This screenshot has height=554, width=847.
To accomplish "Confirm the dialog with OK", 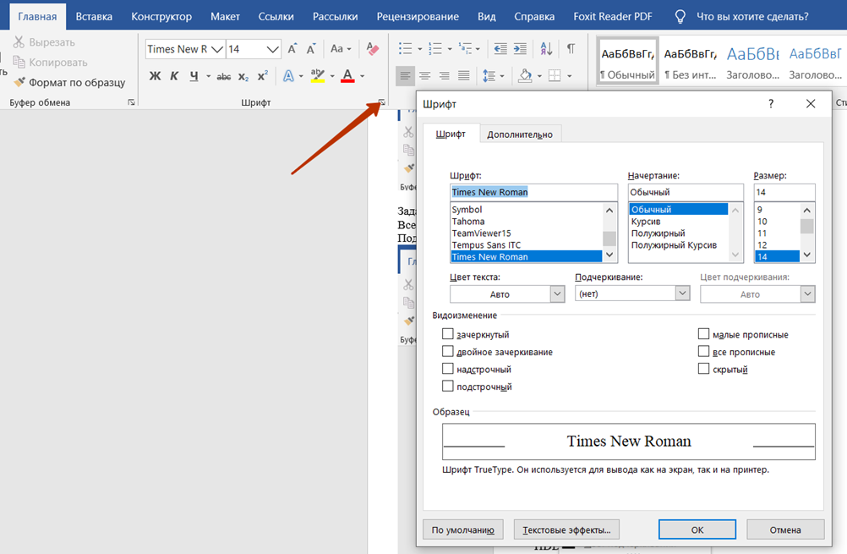I will click(697, 529).
